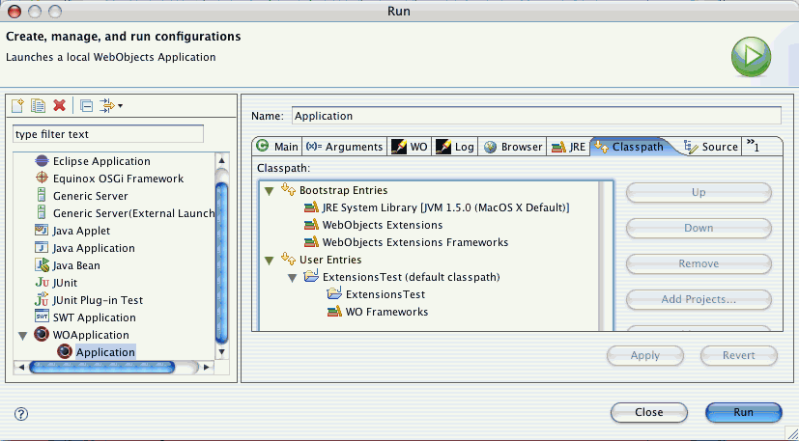Click the Application configuration icon
This screenshot has height=441, width=799.
[x=64, y=351]
